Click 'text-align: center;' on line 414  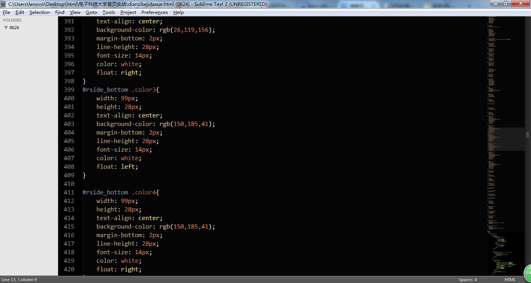[129, 218]
